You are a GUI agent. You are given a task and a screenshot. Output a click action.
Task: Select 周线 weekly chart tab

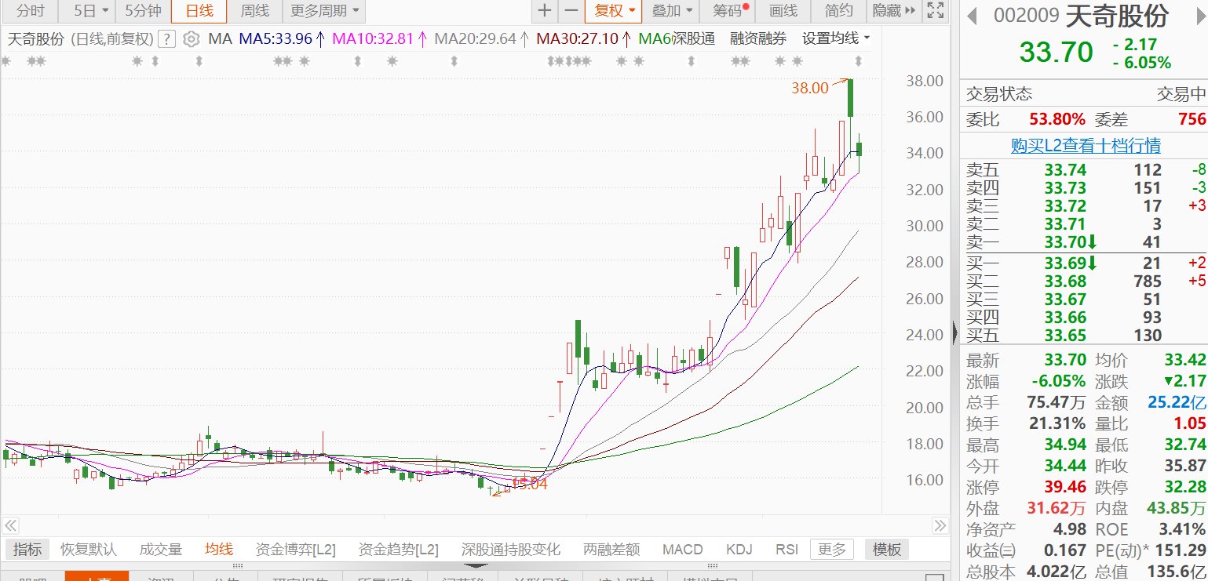point(254,11)
